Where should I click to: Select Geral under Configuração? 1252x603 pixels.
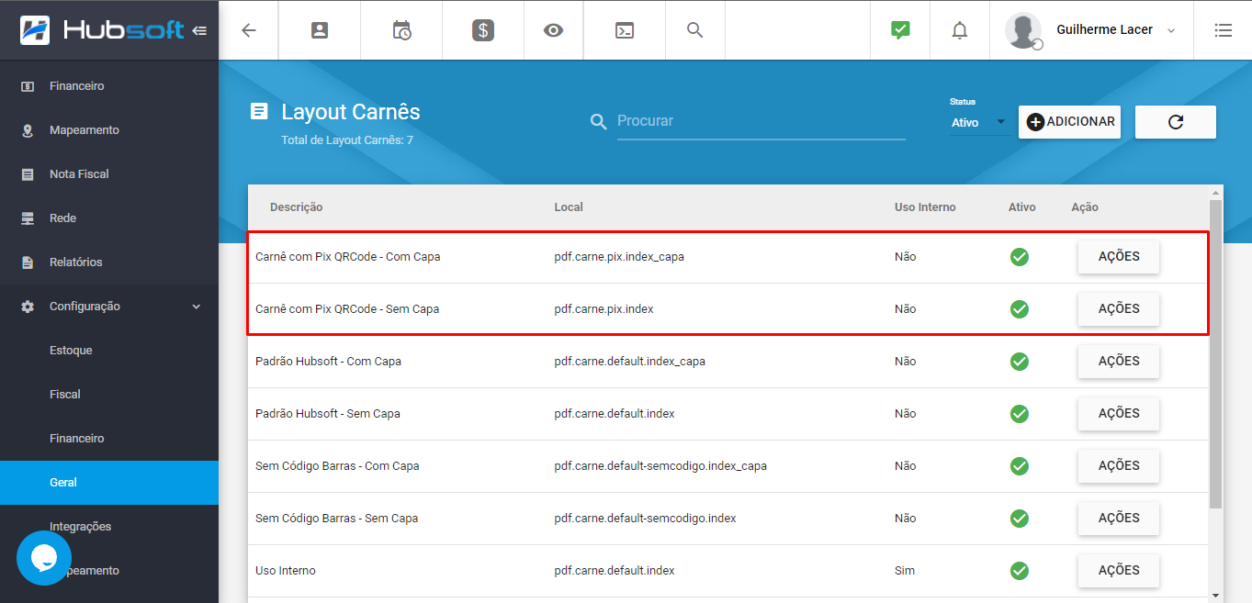tap(109, 483)
